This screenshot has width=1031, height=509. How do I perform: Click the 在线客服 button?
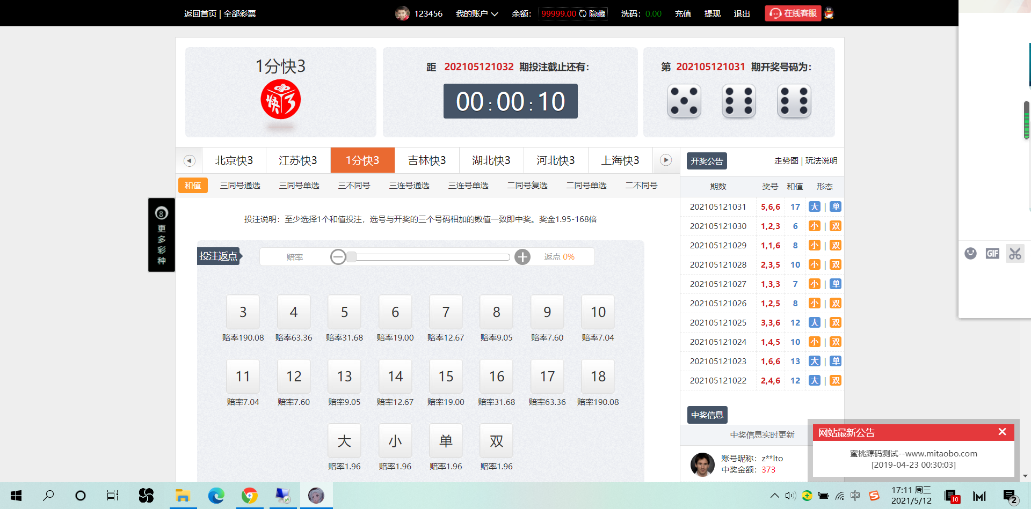(793, 13)
